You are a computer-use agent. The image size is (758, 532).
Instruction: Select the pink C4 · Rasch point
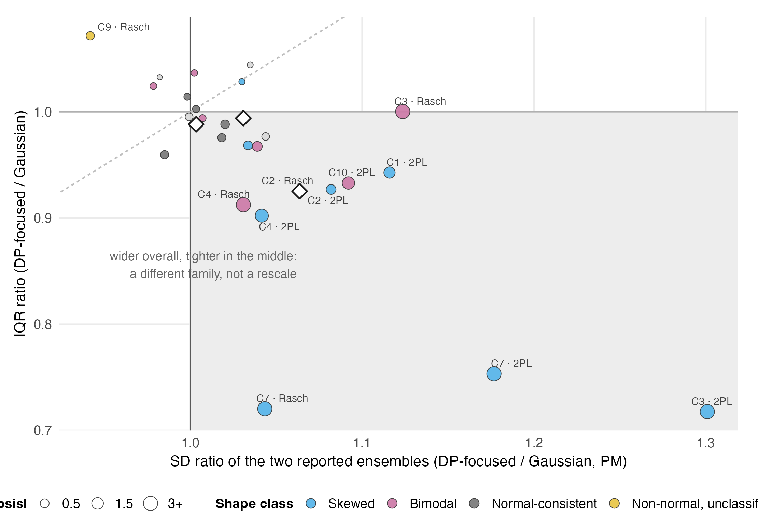pos(243,205)
